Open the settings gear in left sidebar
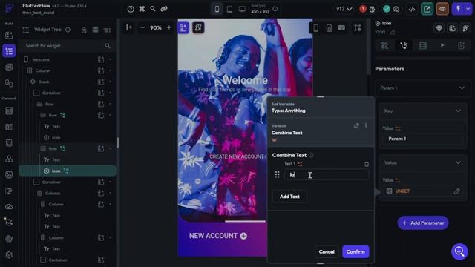Image resolution: width=475 pixels, height=267 pixels. pyautogui.click(x=9, y=255)
